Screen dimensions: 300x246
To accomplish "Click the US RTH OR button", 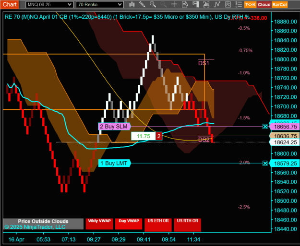I will click(188, 224).
